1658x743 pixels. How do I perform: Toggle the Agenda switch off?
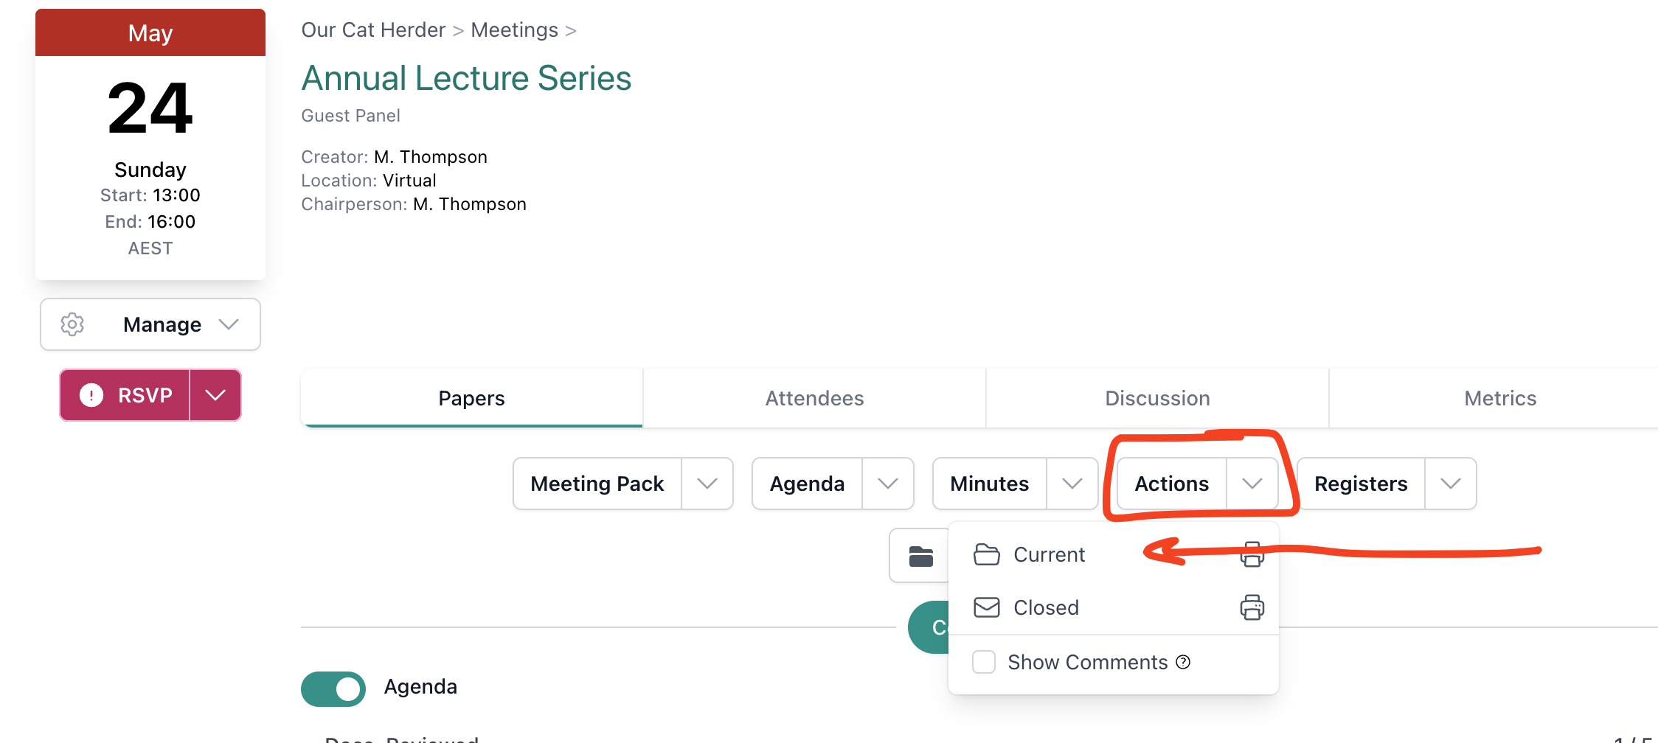(333, 688)
